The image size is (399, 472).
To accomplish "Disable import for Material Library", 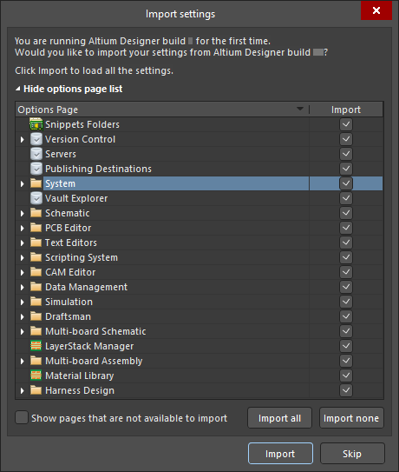I will (346, 375).
